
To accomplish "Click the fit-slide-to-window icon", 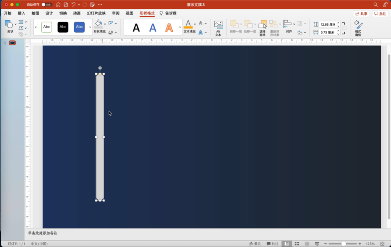I will pos(382,244).
